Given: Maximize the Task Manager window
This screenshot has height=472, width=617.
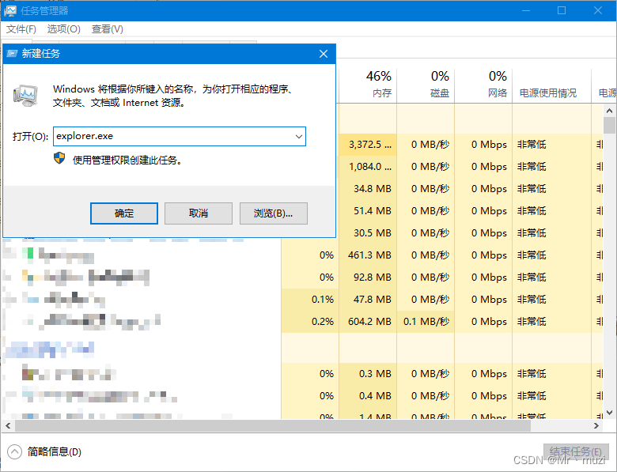Looking at the screenshot, I should click(x=562, y=10).
